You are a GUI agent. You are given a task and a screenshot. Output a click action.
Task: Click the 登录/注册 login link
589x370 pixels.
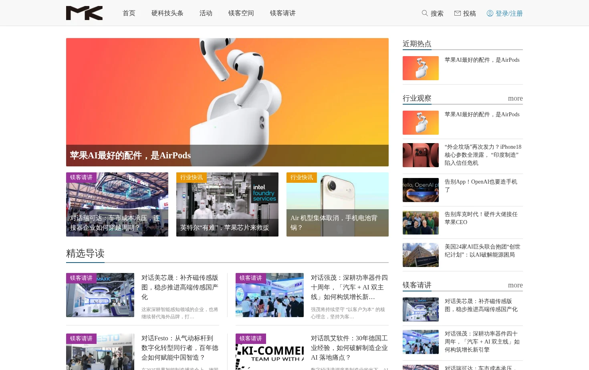(509, 14)
